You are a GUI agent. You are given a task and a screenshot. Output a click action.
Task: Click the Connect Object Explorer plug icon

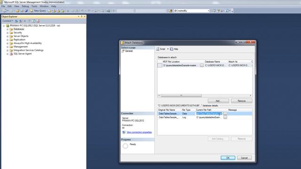16,21
